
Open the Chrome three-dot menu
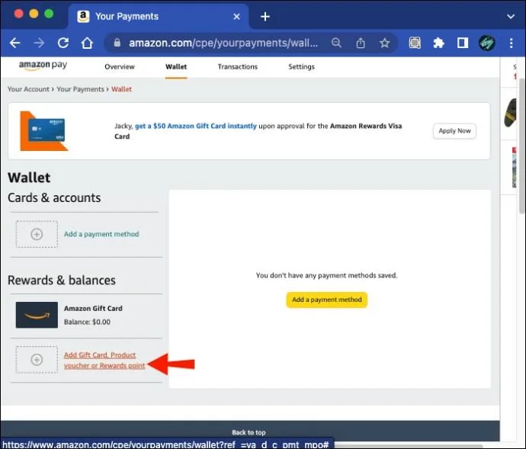[511, 43]
